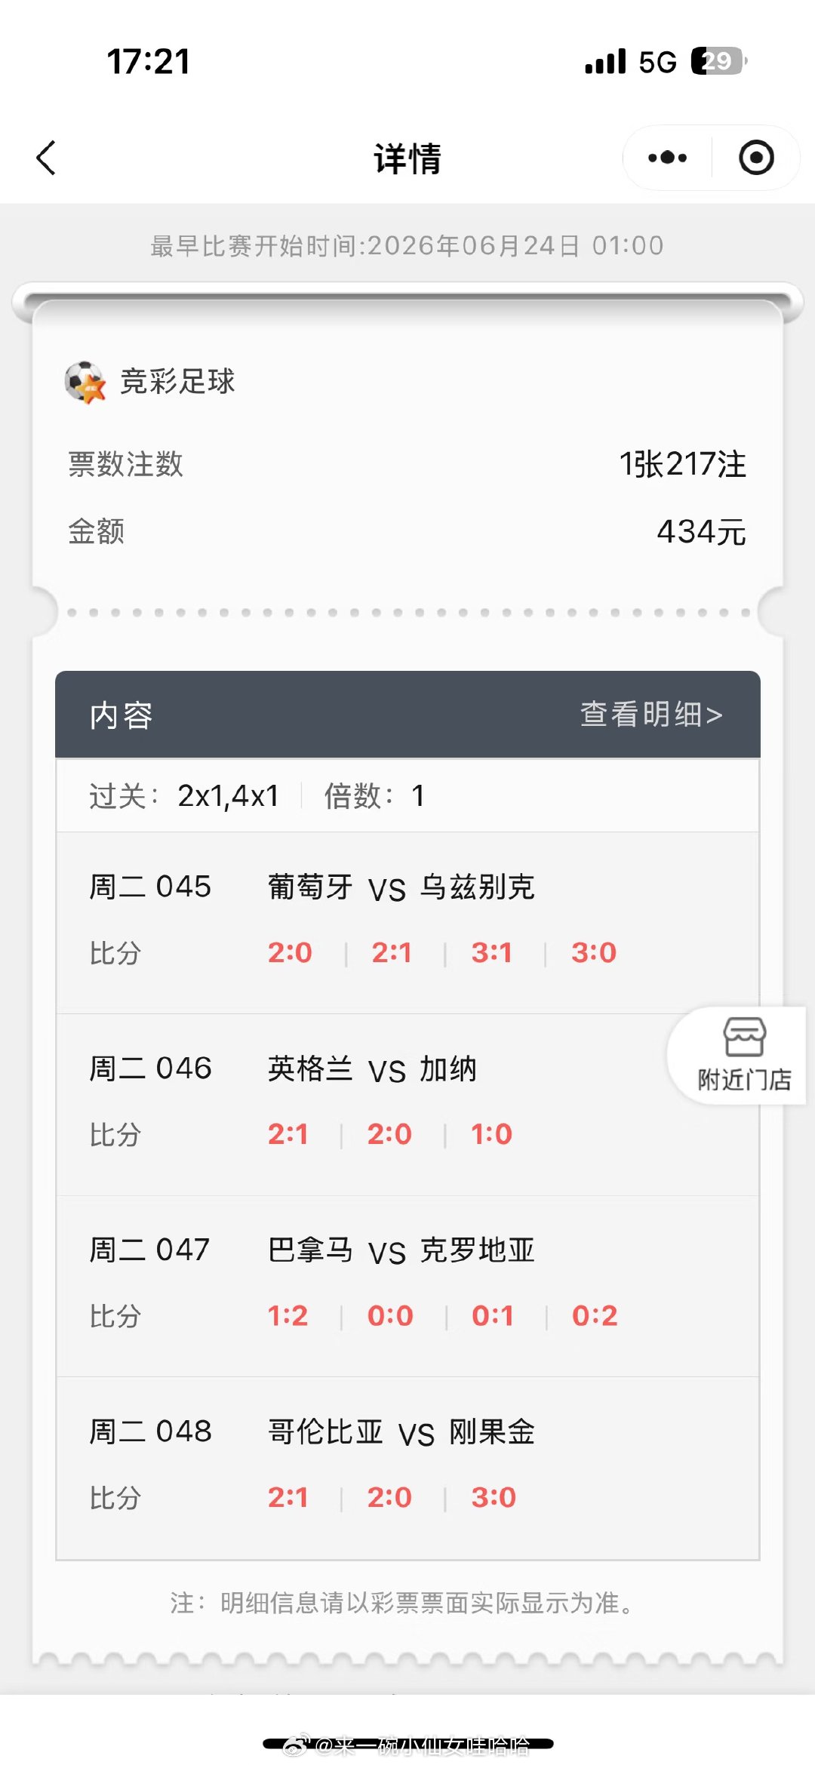The image size is (815, 1765).
Task: Pick 3:0 score for 哥伦比亚 VS 刚果金
Action: tap(494, 1497)
